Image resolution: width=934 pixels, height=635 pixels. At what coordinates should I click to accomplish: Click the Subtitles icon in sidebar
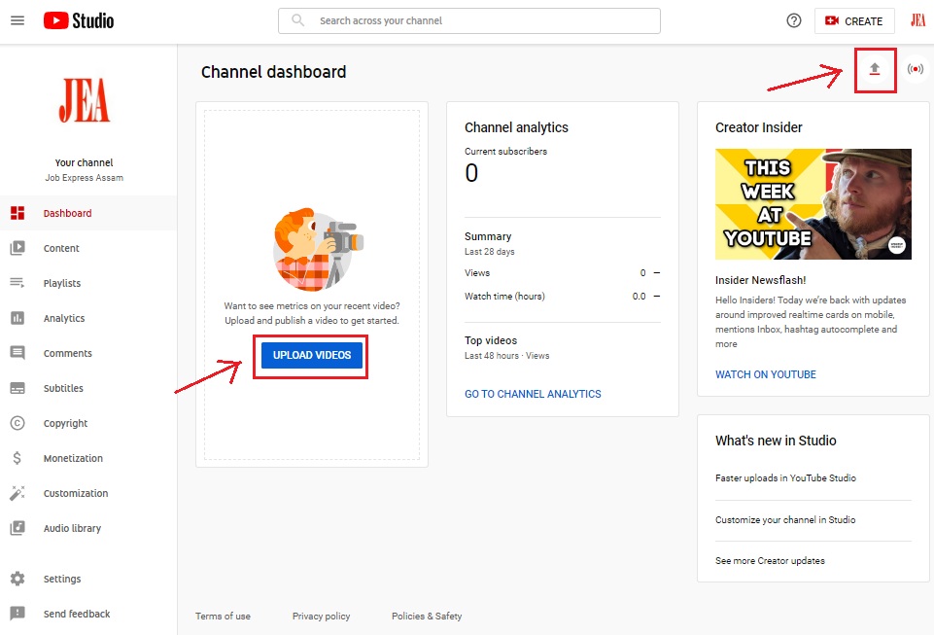pos(17,388)
